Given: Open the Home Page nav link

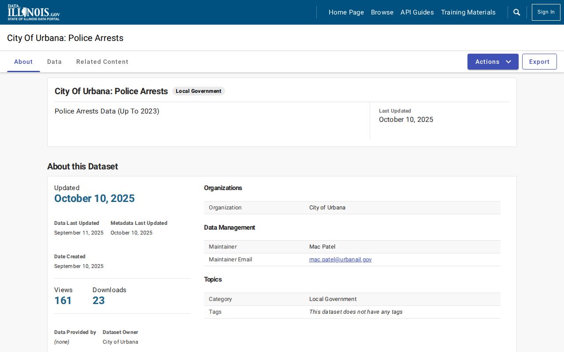Looking at the screenshot, I should click(x=346, y=12).
